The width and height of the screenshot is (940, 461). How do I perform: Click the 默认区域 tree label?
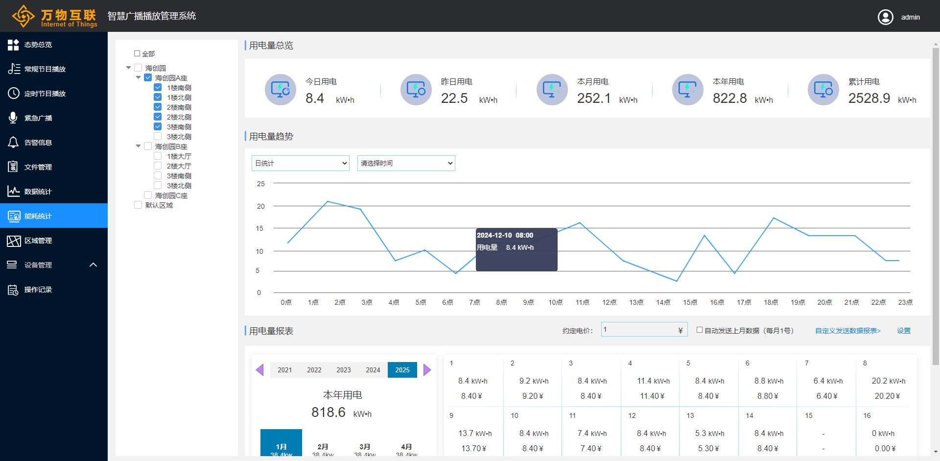[x=159, y=205]
